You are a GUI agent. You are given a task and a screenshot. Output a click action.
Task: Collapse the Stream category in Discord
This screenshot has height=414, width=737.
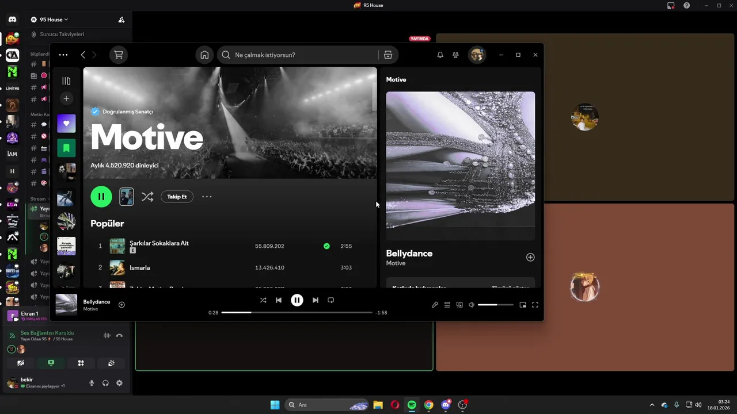(x=39, y=199)
